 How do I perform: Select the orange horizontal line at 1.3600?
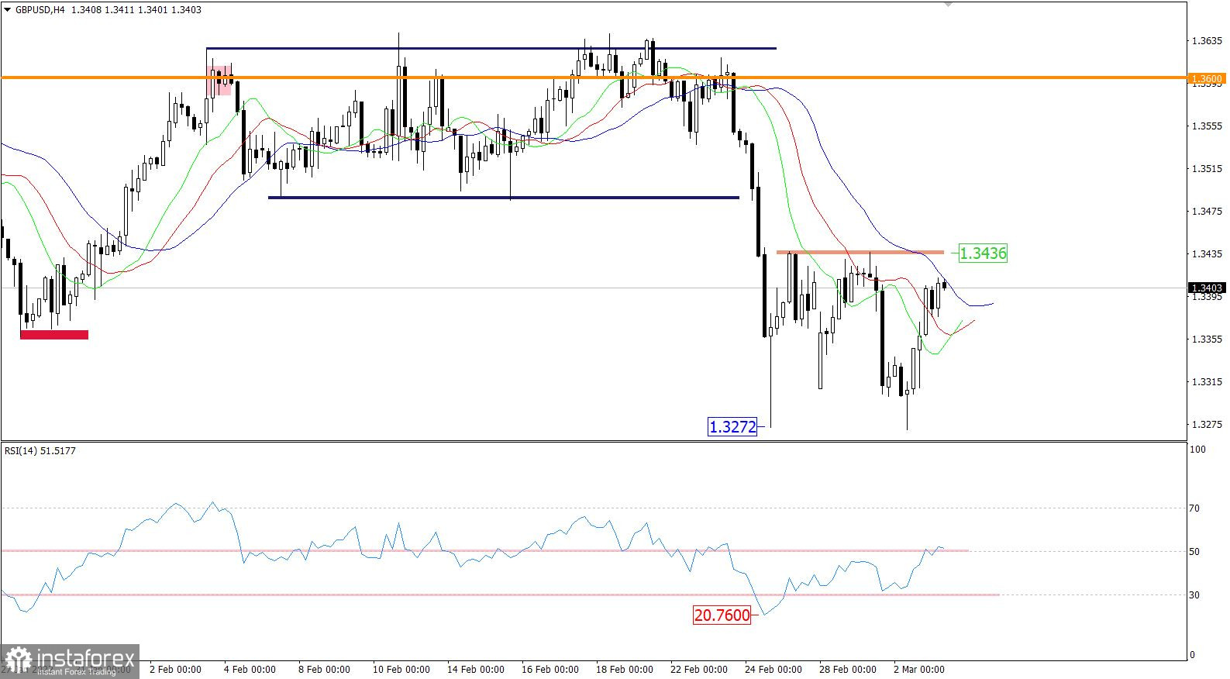pos(594,78)
